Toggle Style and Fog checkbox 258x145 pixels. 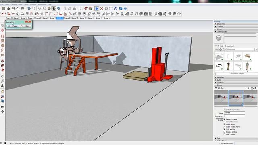(x=225, y=129)
